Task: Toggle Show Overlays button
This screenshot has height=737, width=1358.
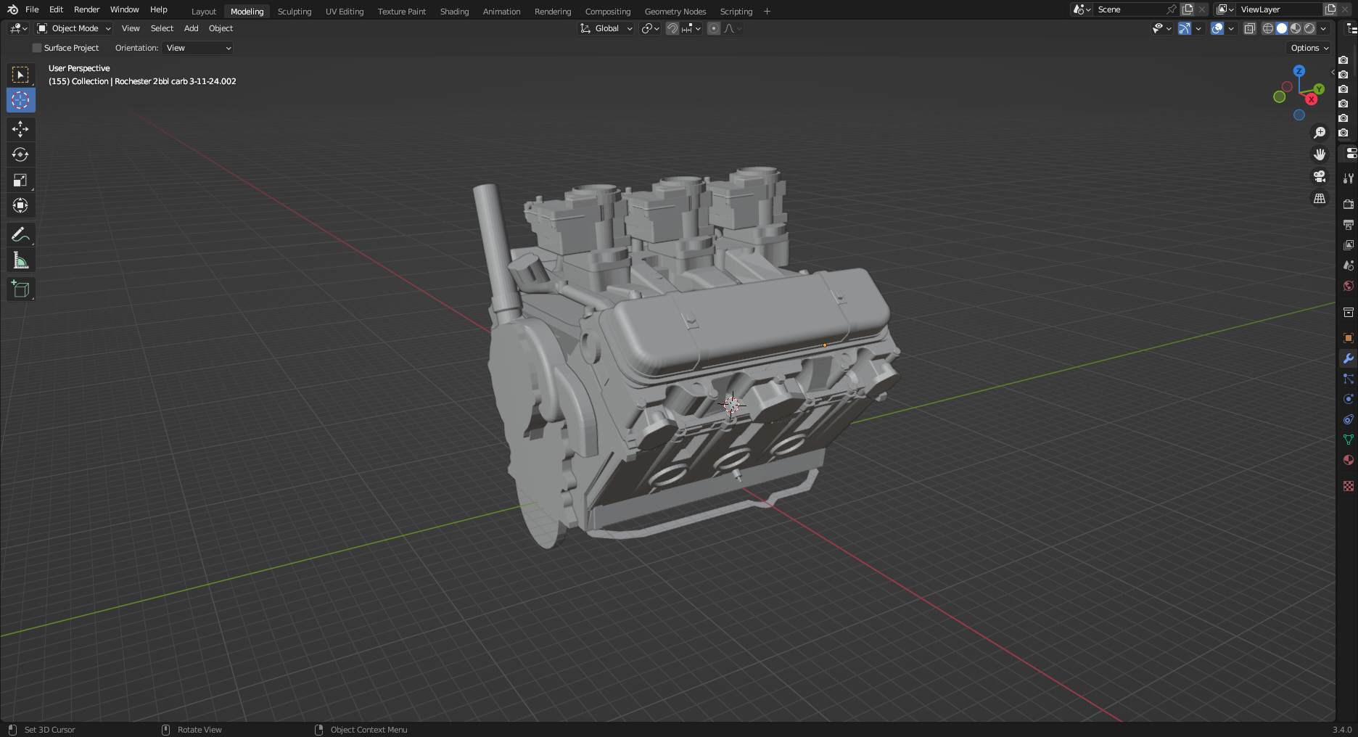Action: tap(1217, 28)
